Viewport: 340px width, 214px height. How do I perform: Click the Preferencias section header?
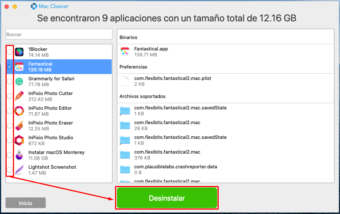point(133,67)
